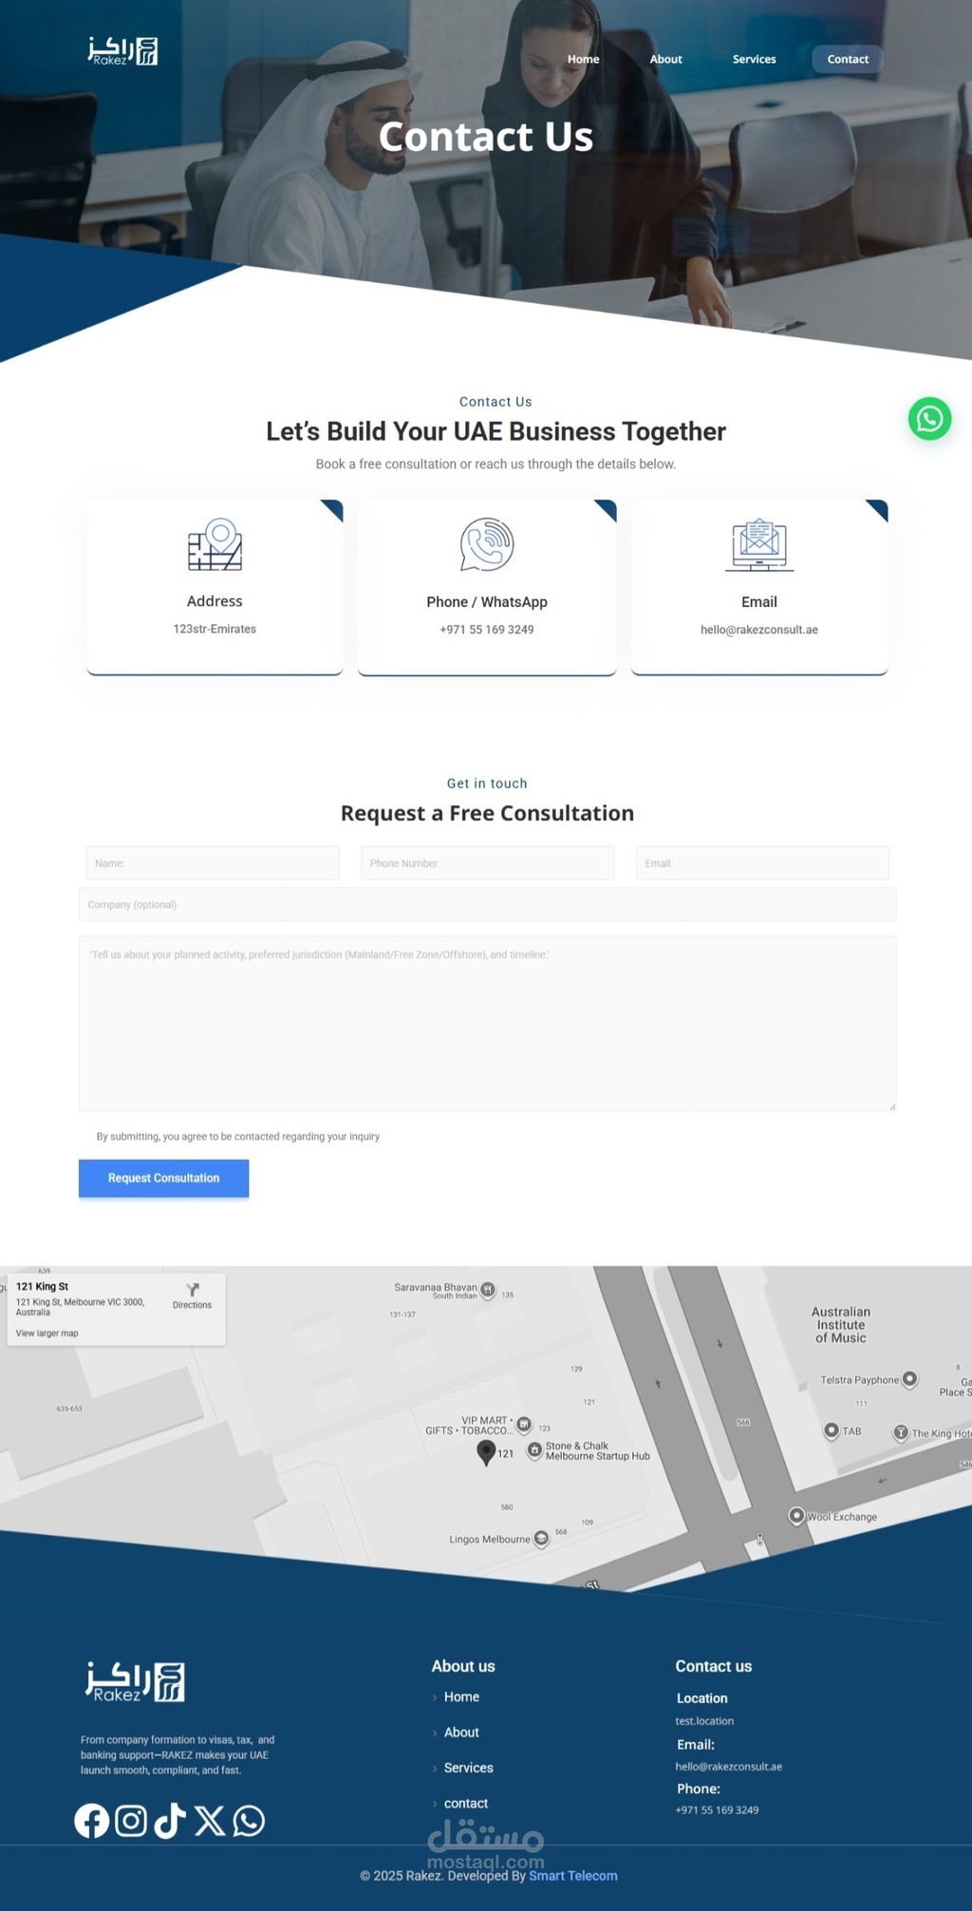
Task: Focus the Email input field
Action: pyautogui.click(x=762, y=862)
